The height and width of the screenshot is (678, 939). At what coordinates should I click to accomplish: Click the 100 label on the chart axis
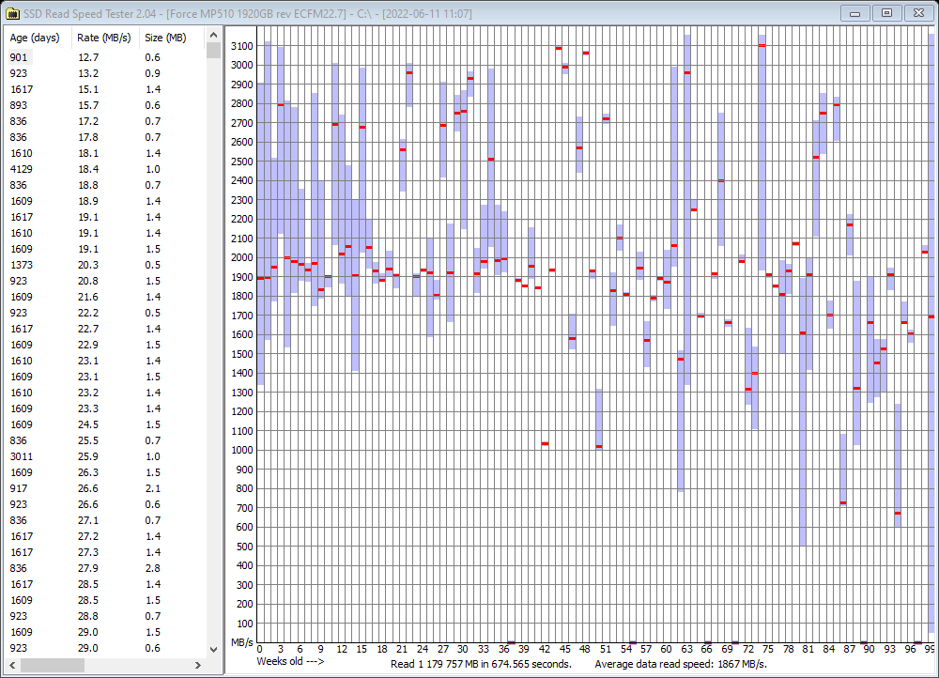pyautogui.click(x=245, y=624)
